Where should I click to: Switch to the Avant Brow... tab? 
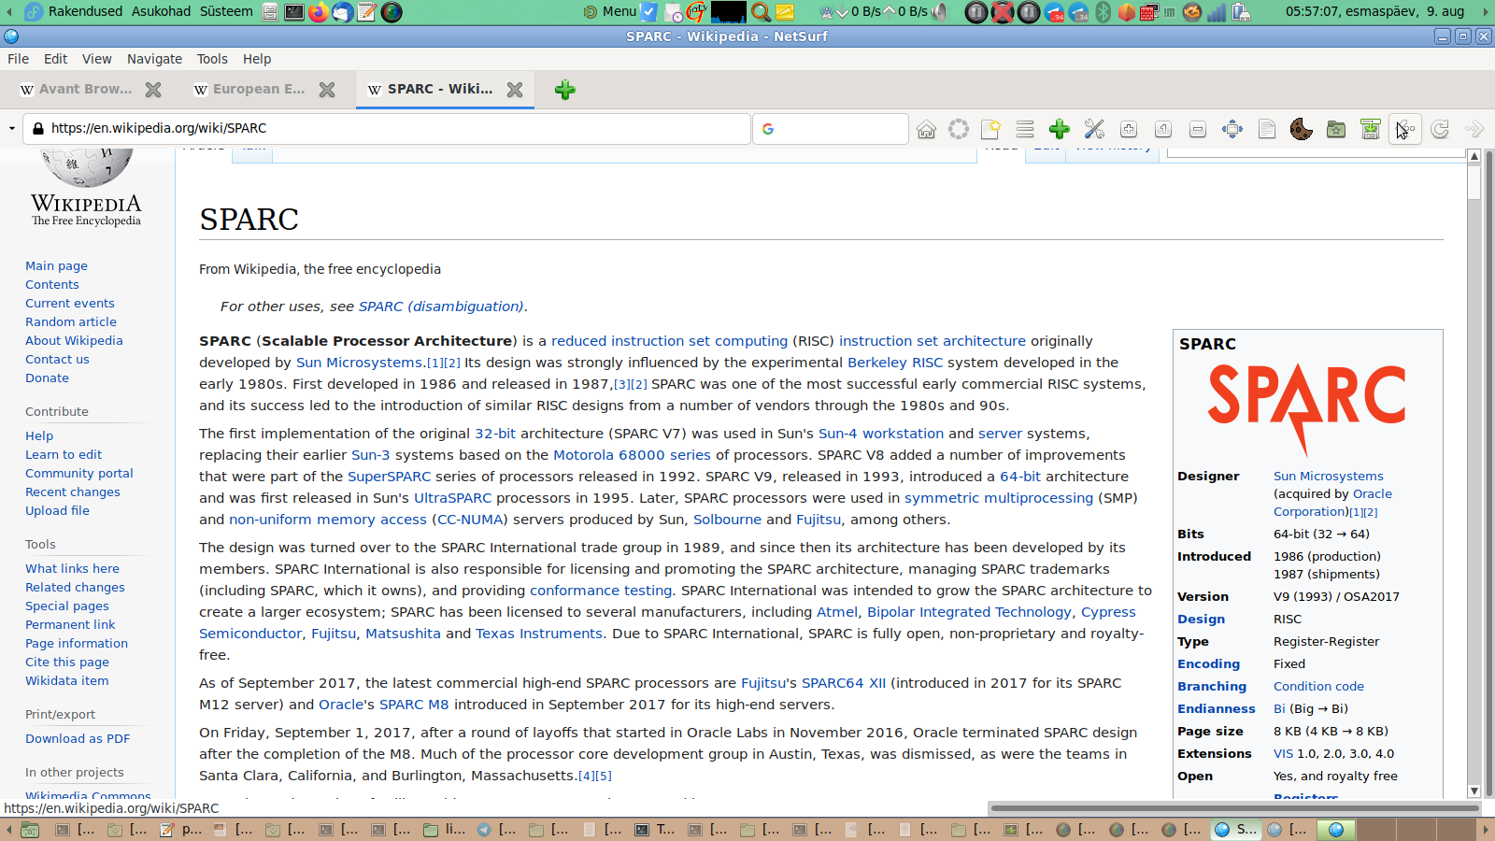tap(84, 90)
